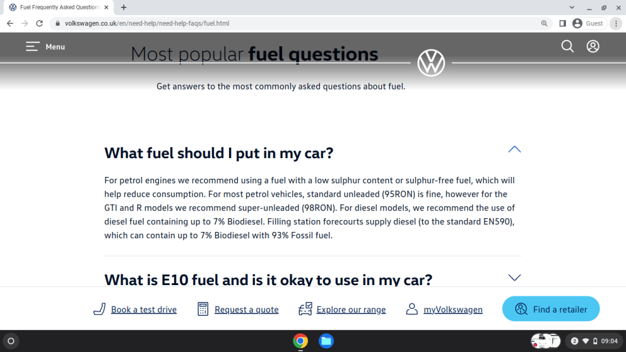Viewport: 626px width, 352px height.
Task: Expand the E10 fuel question
Action: [x=514, y=278]
